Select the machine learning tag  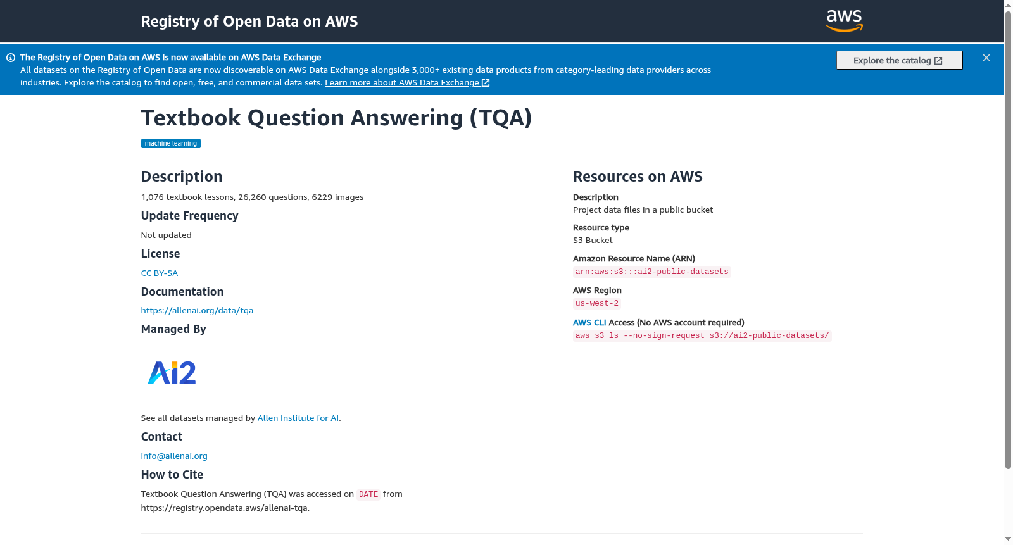tap(171, 144)
